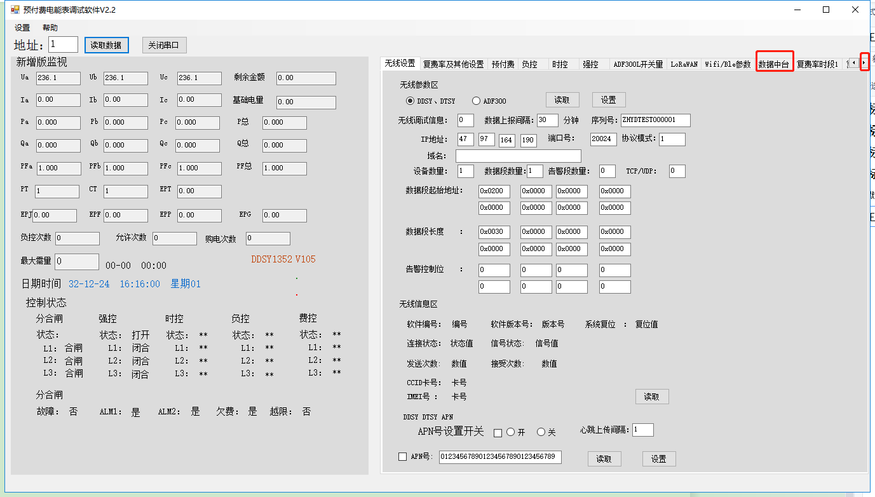The height and width of the screenshot is (497, 875).
Task: Open the LoRaWAN tab
Action: [684, 64]
